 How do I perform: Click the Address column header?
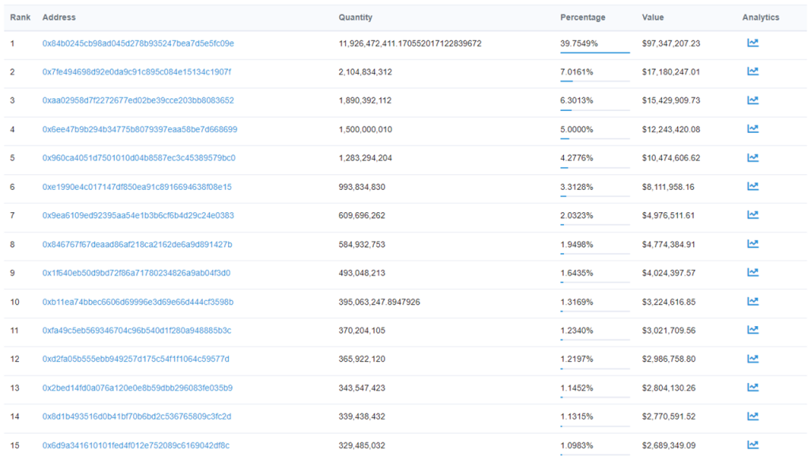59,17
